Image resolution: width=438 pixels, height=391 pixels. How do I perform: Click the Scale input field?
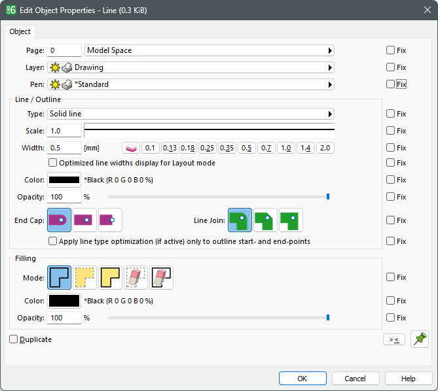(64, 131)
